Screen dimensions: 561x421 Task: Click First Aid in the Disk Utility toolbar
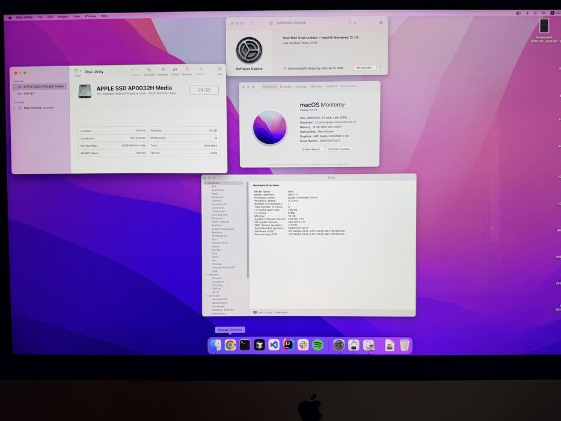[x=149, y=71]
